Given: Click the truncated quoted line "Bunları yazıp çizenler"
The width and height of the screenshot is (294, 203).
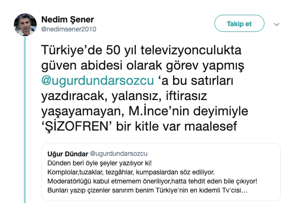Looking at the screenshot, I should click(x=147, y=190).
